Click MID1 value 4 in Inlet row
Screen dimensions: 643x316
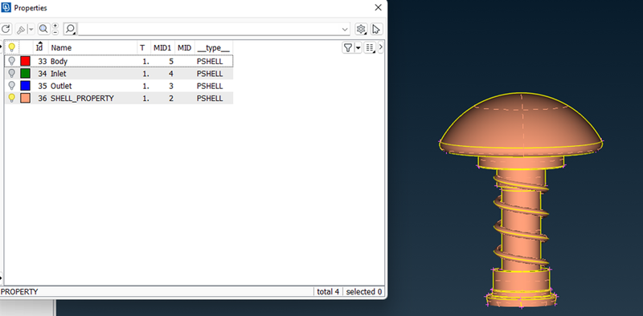pos(171,74)
